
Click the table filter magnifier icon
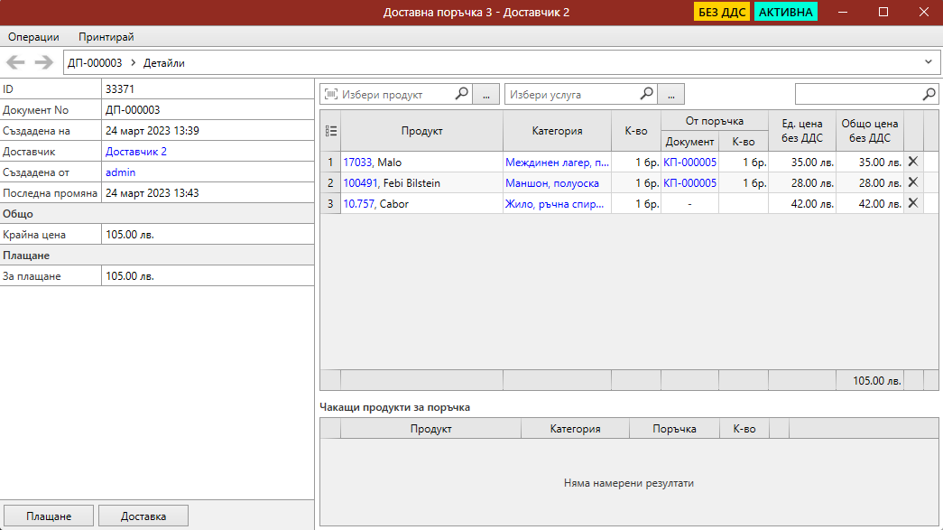[x=929, y=94]
